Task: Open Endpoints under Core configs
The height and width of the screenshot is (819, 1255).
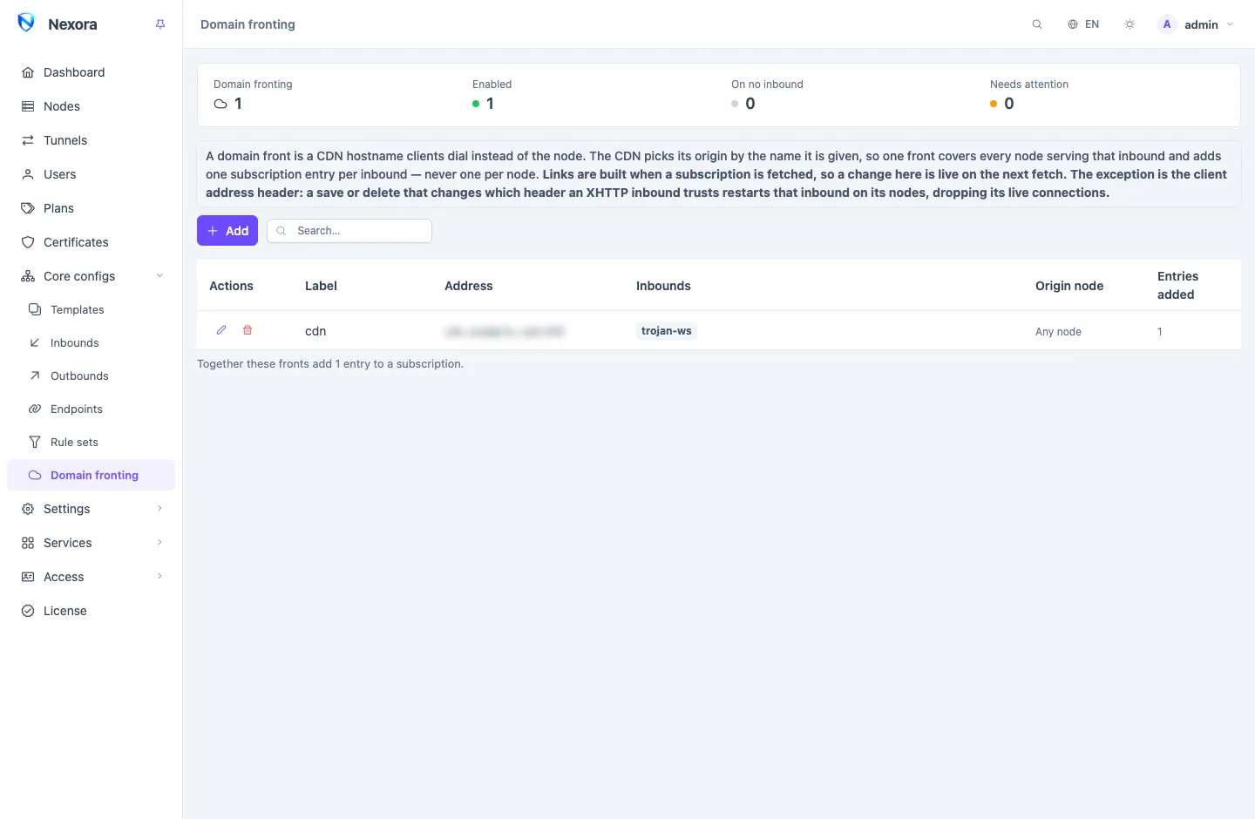Action: coord(91,409)
